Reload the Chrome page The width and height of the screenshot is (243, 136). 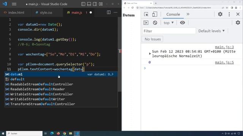[x=133, y=8]
